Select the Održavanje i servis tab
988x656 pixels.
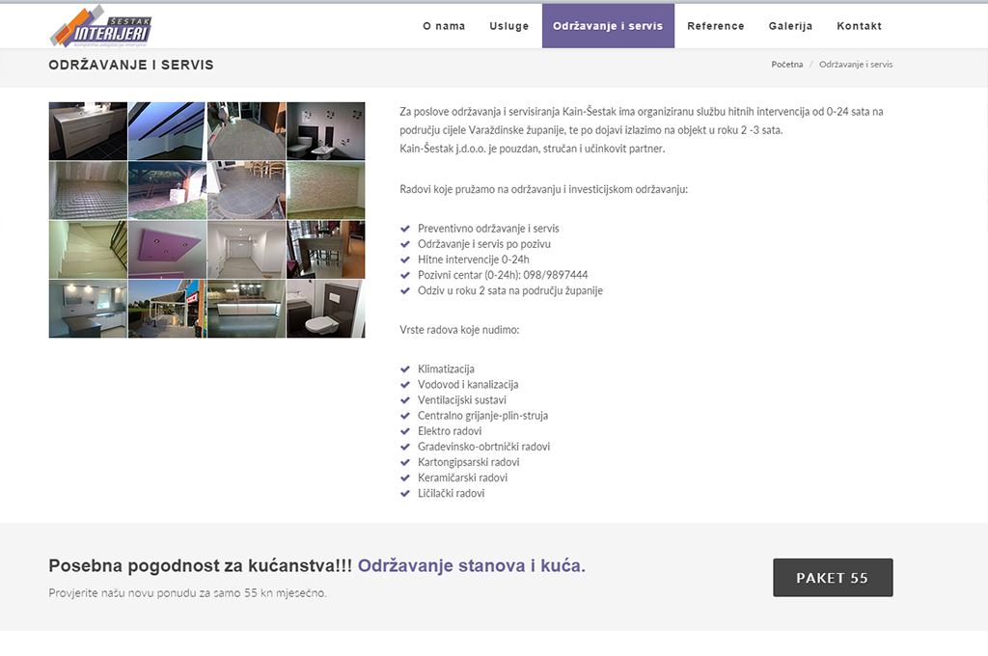[608, 26]
